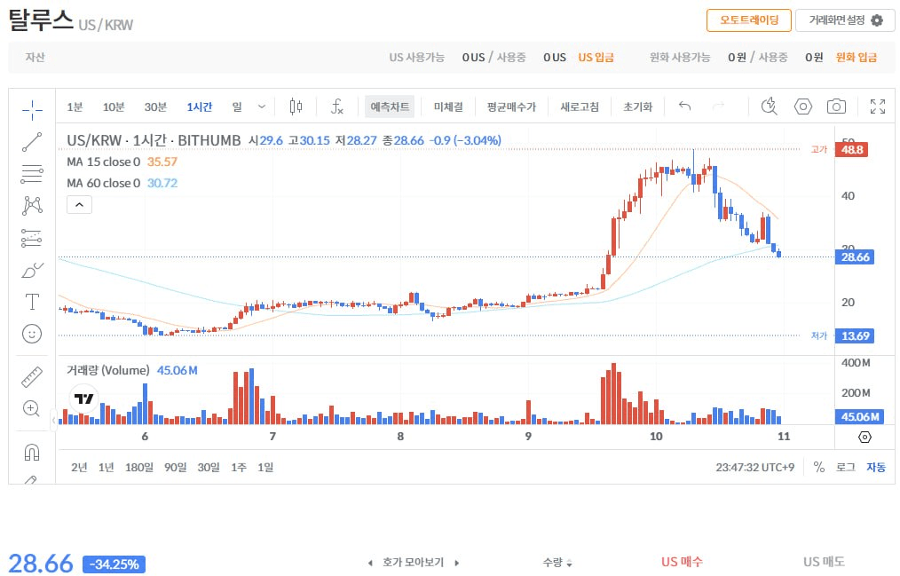Open the candlestick chart style menu
The width and height of the screenshot is (900, 576).
click(x=296, y=107)
